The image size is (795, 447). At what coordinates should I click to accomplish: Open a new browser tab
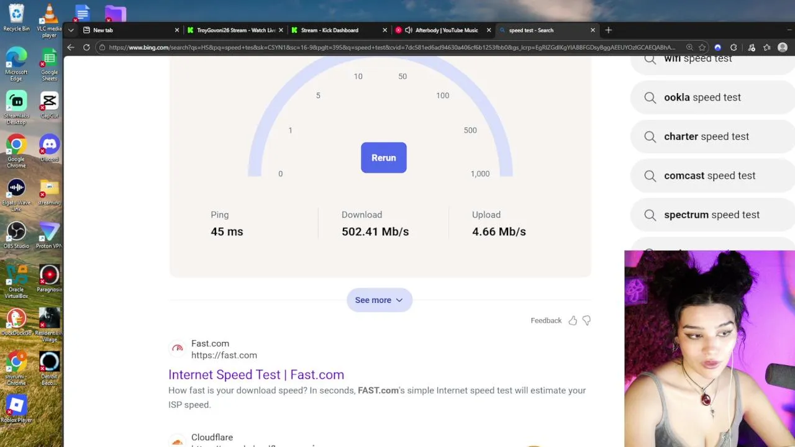pyautogui.click(x=609, y=30)
